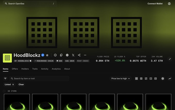175x110 pixels.
Task: Focus the Search OpenSea field
Action: [x=30, y=4]
